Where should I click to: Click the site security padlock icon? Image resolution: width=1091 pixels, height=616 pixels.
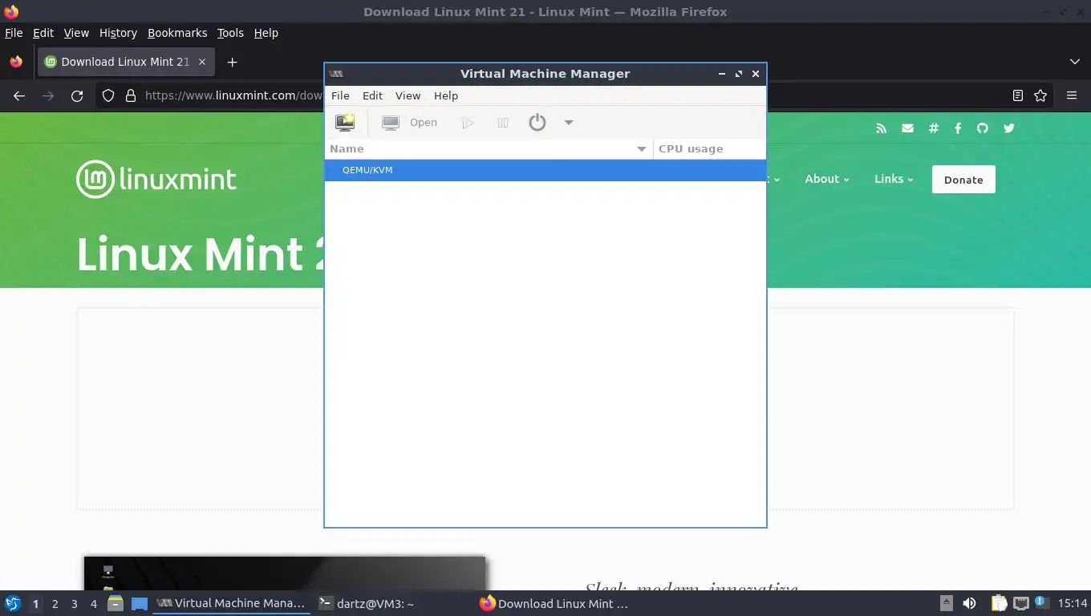(x=131, y=95)
